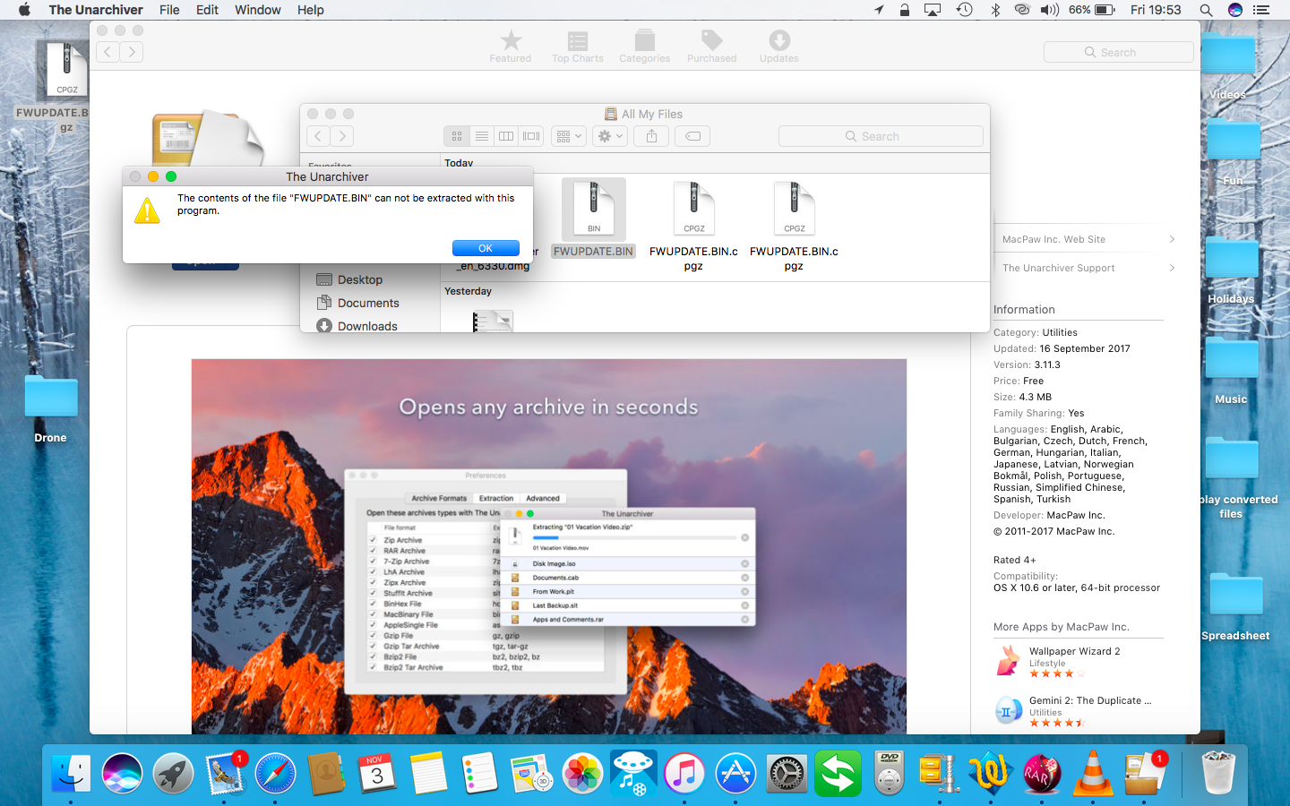Expand MacPaw Inc. Web Site link chevron
Screen dimensions: 1290x806
(1172, 239)
